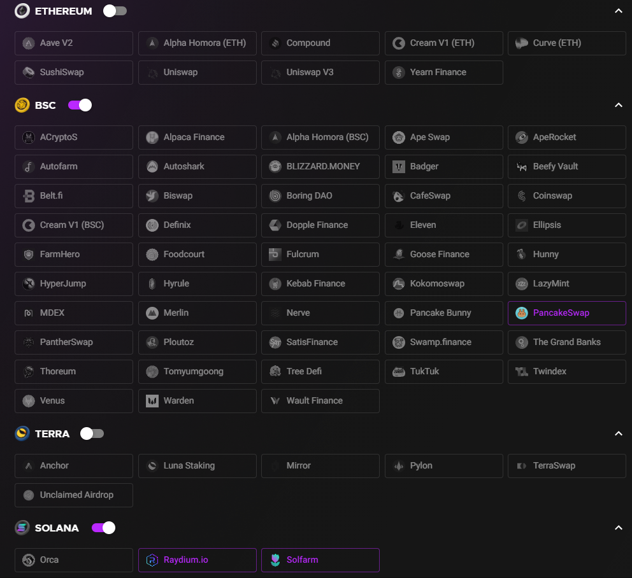Enable the Ethereum network toggle
632x578 pixels.
[x=115, y=11]
